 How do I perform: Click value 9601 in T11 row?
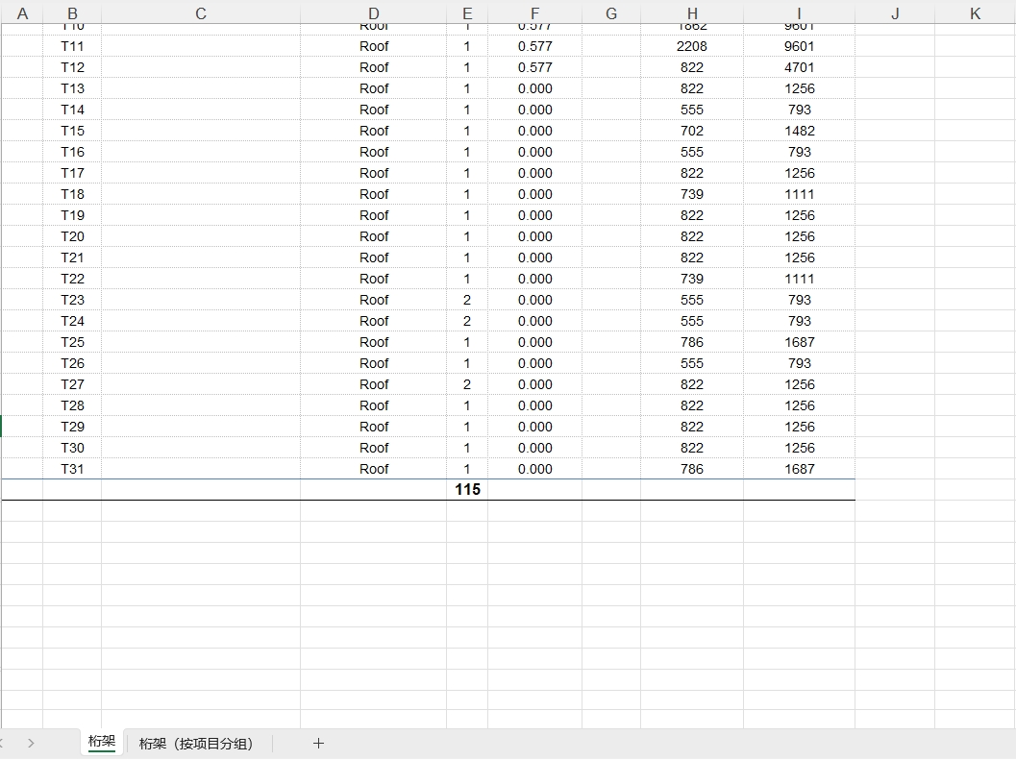pyautogui.click(x=799, y=46)
